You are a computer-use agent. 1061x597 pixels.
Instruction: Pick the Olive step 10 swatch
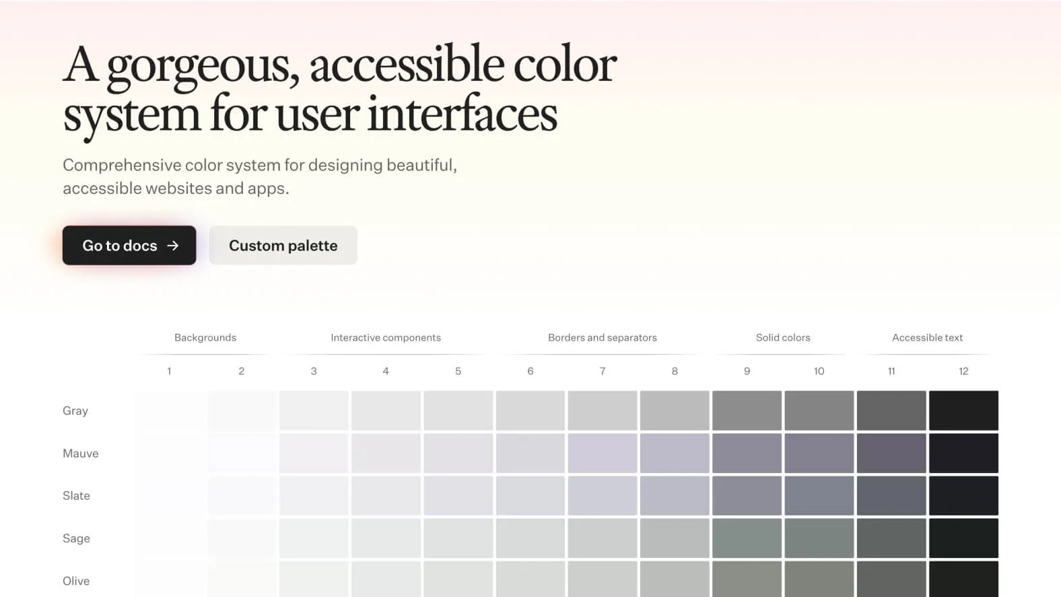(x=819, y=579)
